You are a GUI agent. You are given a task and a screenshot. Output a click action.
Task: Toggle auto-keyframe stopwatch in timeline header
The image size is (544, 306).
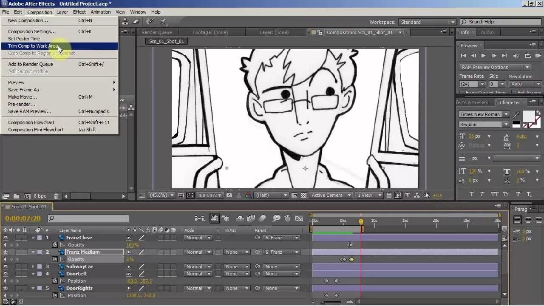click(288, 218)
